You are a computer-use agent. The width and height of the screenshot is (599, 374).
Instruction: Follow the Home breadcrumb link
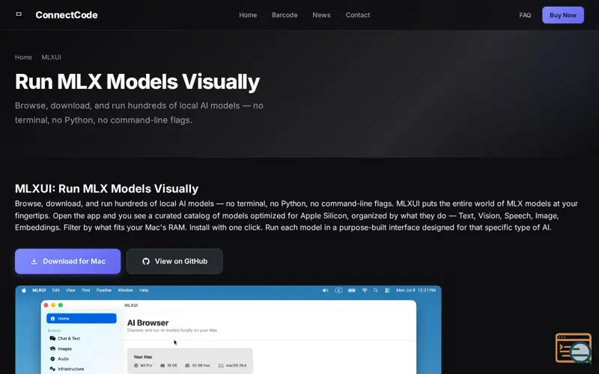click(x=23, y=58)
